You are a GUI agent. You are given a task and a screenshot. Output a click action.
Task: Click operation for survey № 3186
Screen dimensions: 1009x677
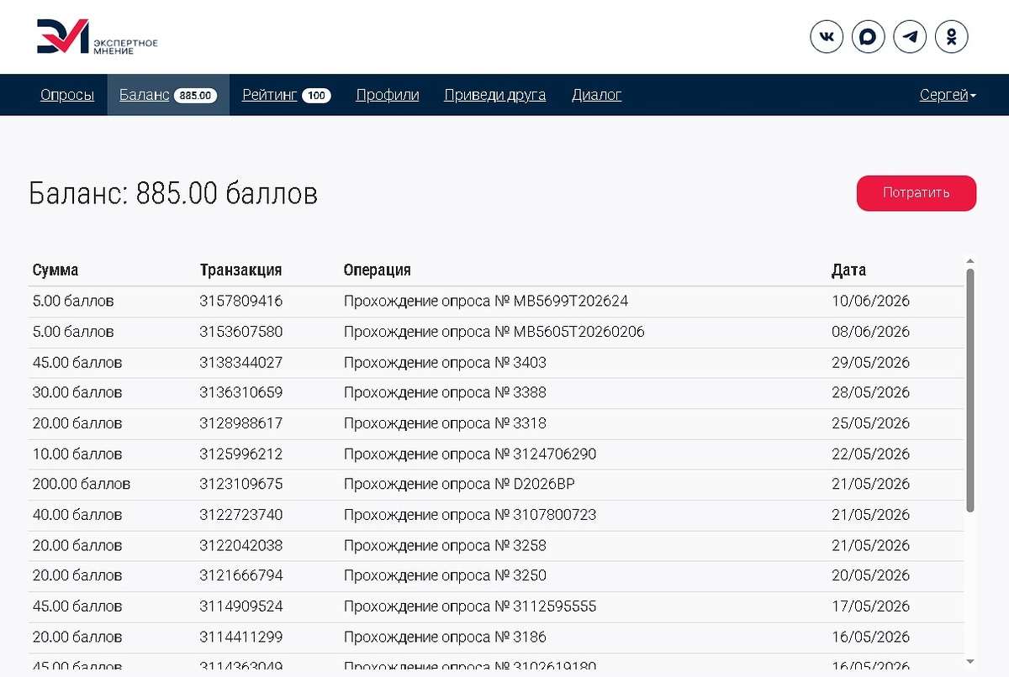point(445,637)
